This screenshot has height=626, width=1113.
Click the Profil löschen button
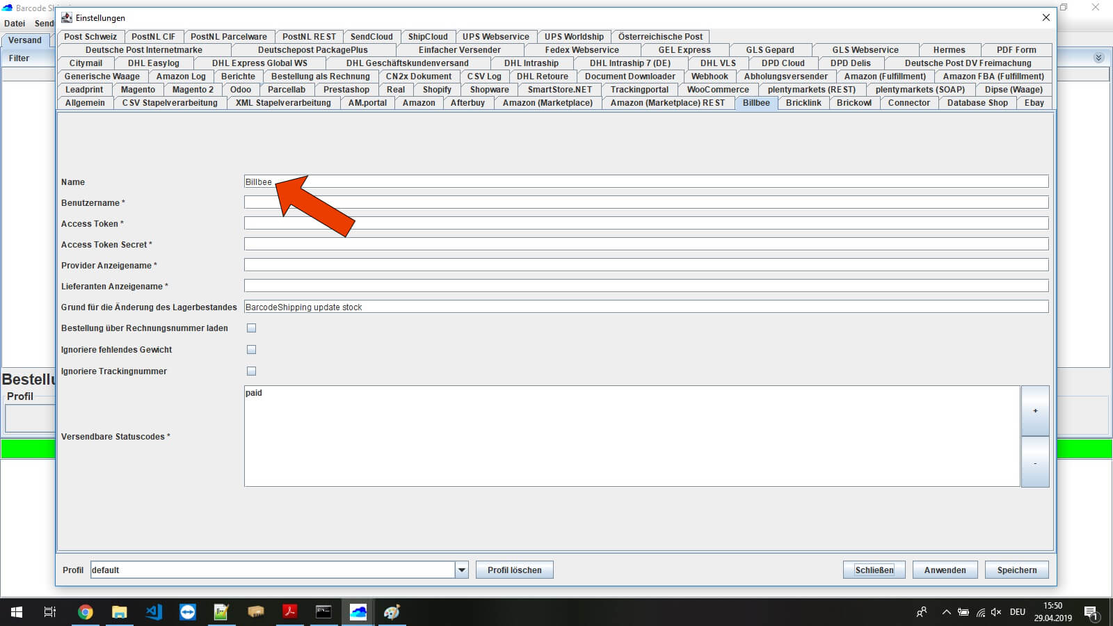[514, 570]
